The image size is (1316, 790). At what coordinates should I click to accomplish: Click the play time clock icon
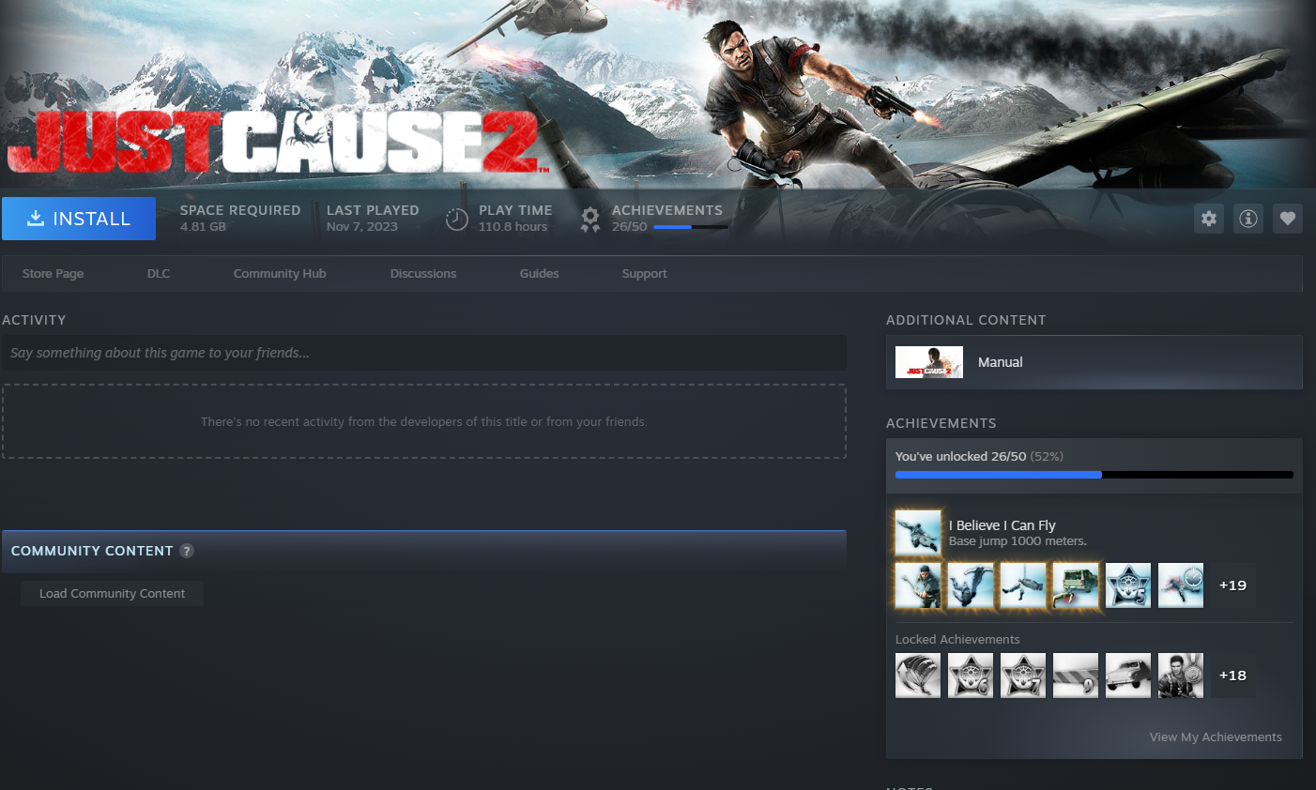click(x=456, y=220)
